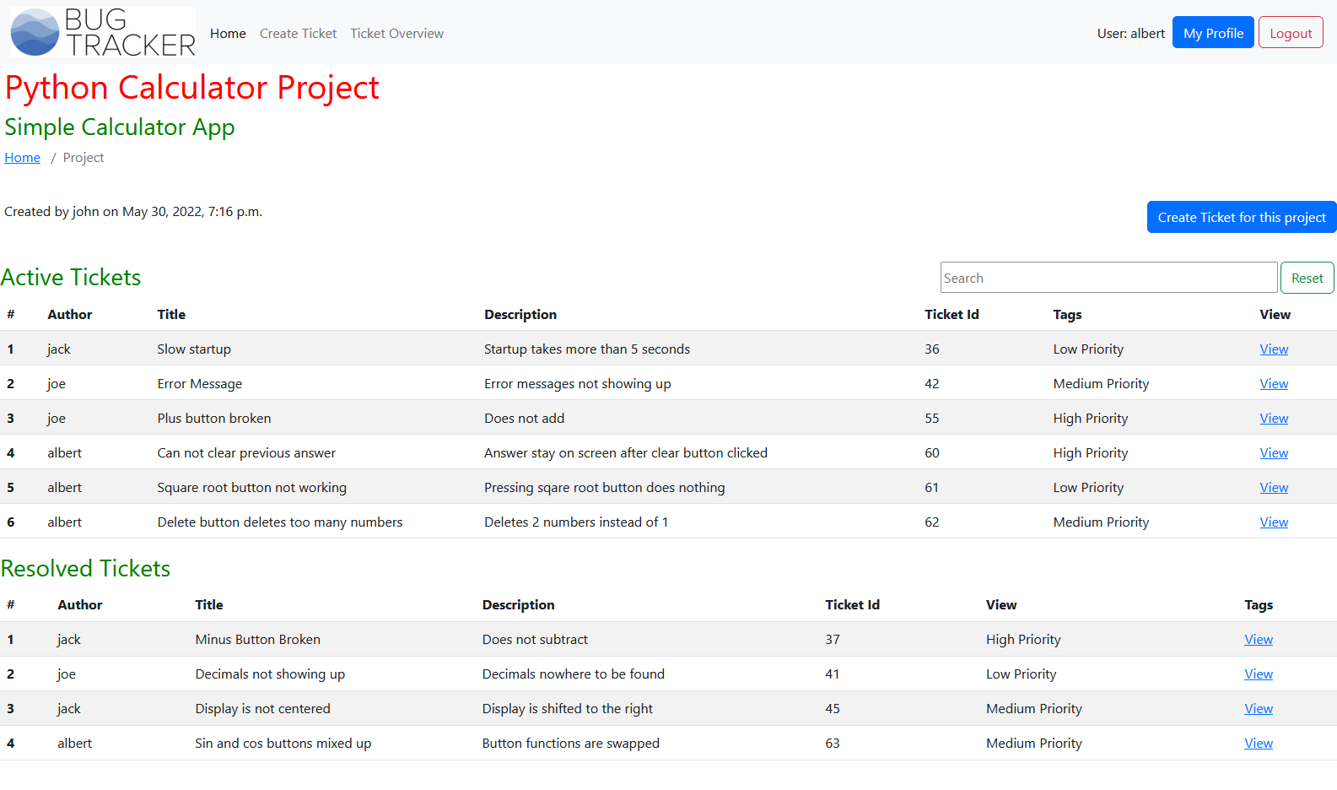Open resolved Decimals not showing up ticket
This screenshot has width=1337, height=790.
click(1259, 674)
